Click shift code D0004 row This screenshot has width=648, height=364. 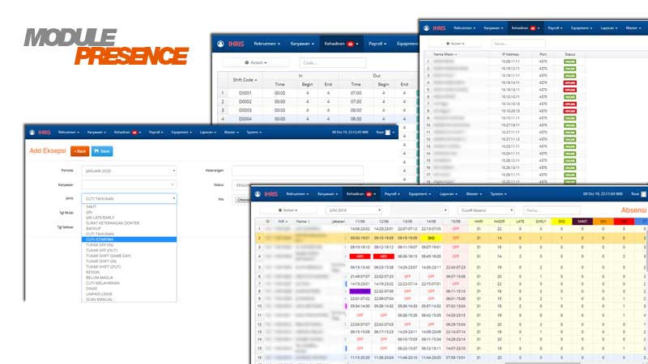click(318, 119)
